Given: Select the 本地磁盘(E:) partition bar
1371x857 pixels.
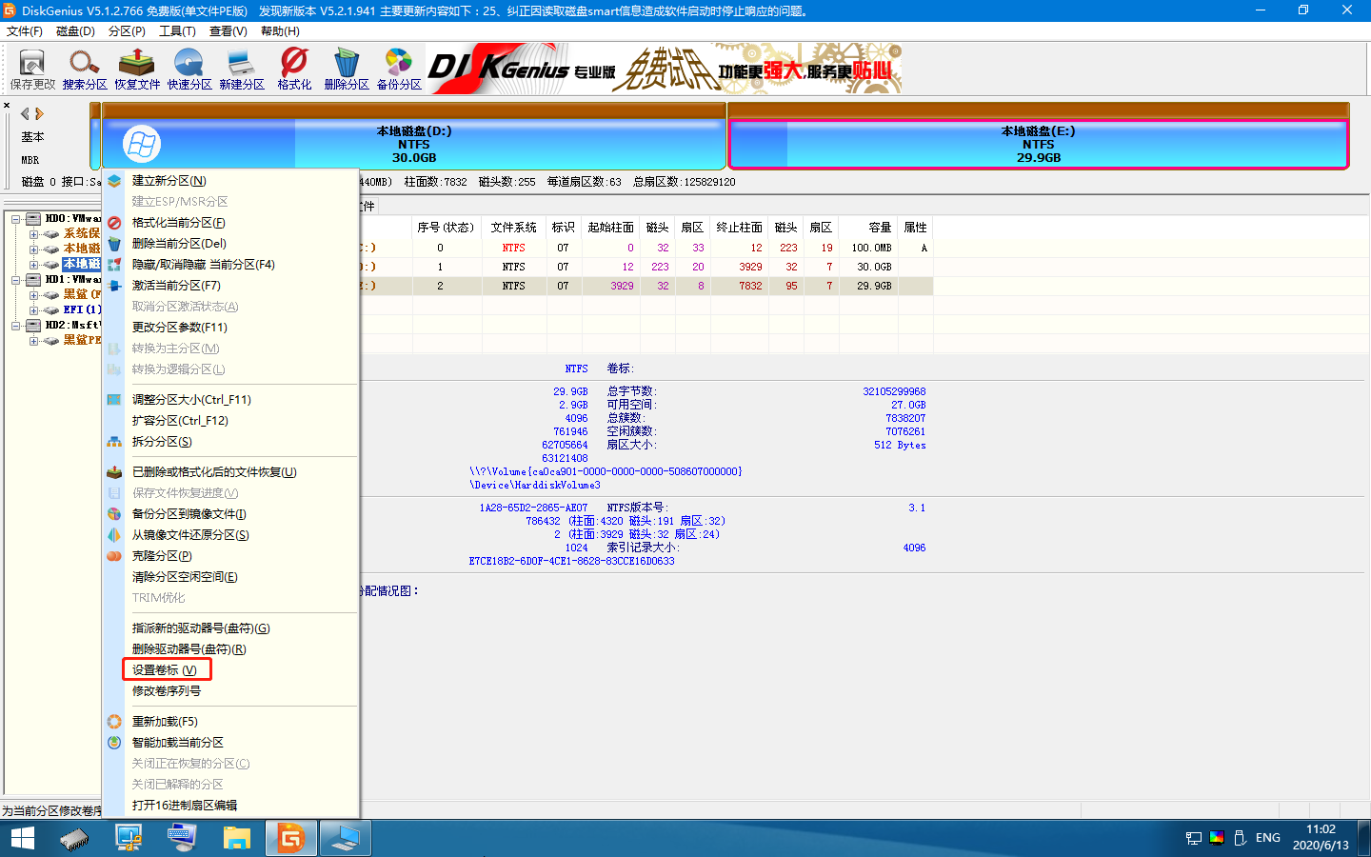Looking at the screenshot, I should (1038, 144).
